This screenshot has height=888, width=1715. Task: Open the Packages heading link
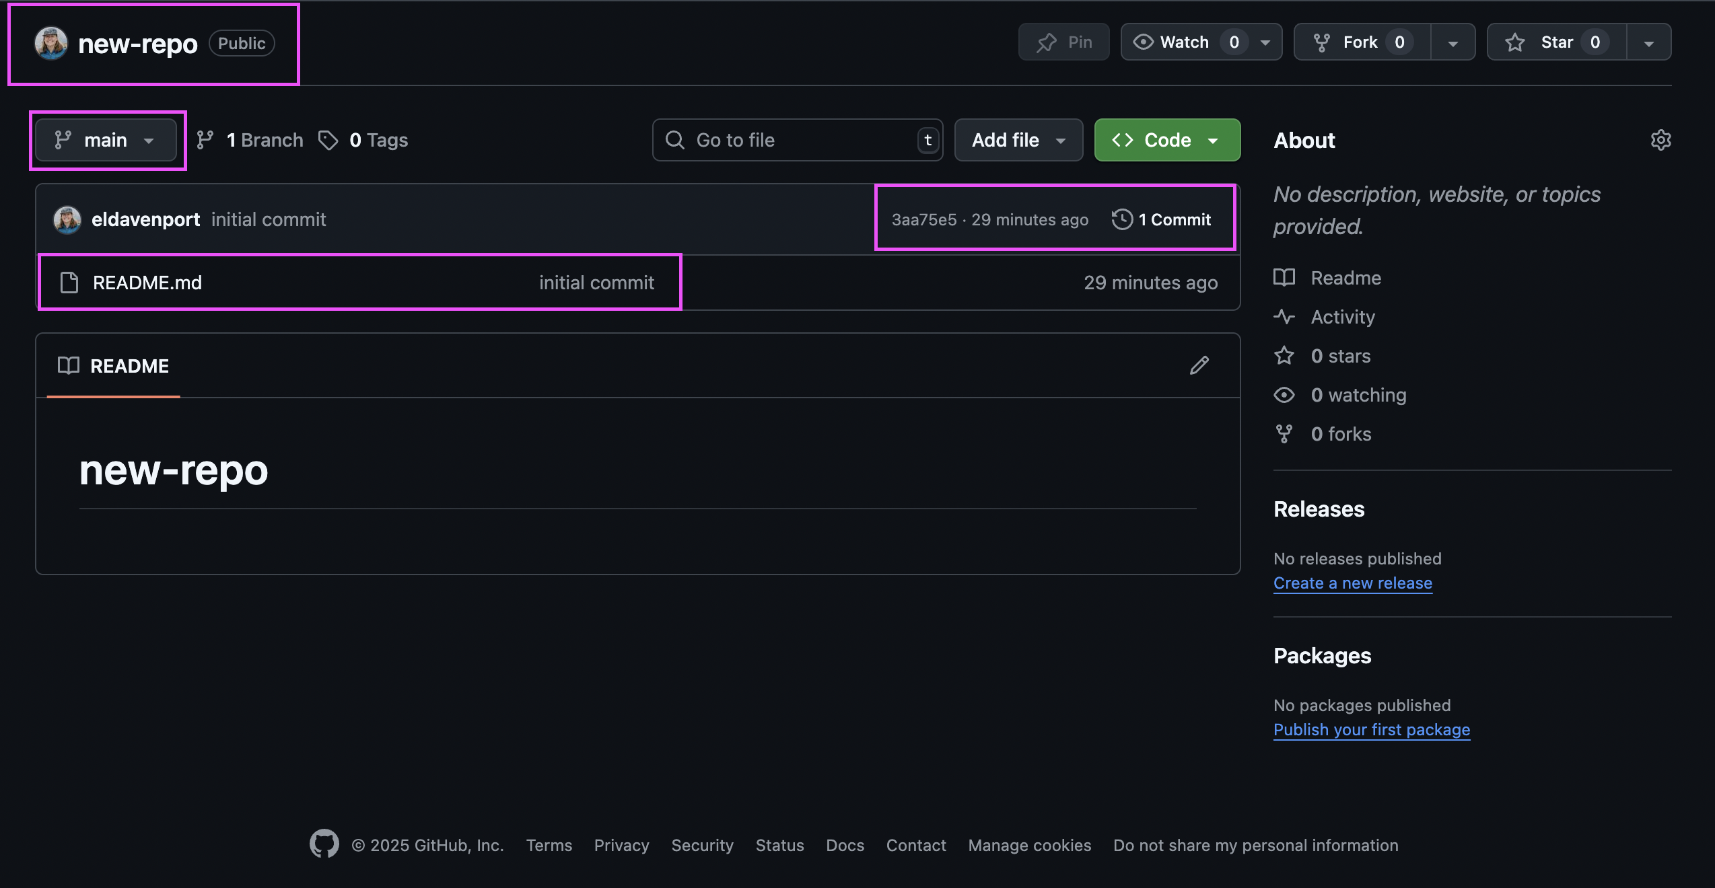1323,656
